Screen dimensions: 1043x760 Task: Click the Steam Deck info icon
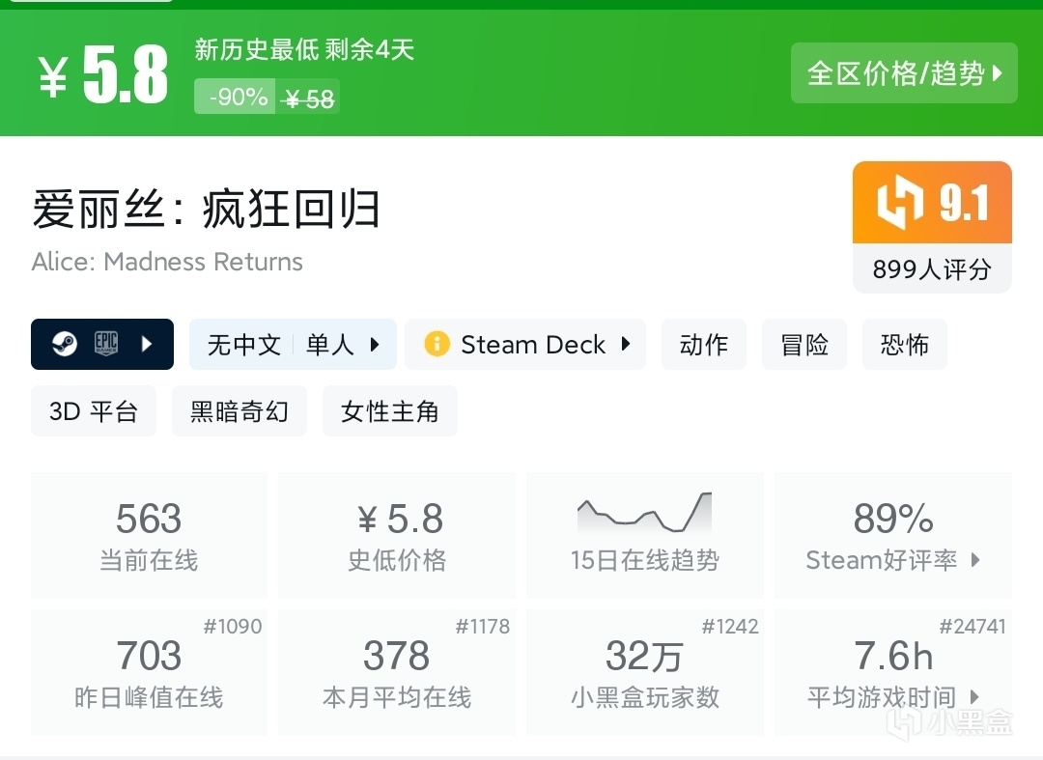point(437,344)
